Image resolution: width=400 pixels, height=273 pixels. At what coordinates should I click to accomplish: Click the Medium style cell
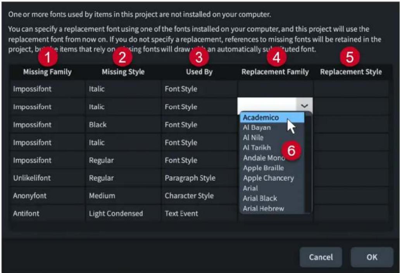coord(124,196)
